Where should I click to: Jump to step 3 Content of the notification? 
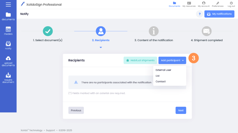click(x=154, y=34)
